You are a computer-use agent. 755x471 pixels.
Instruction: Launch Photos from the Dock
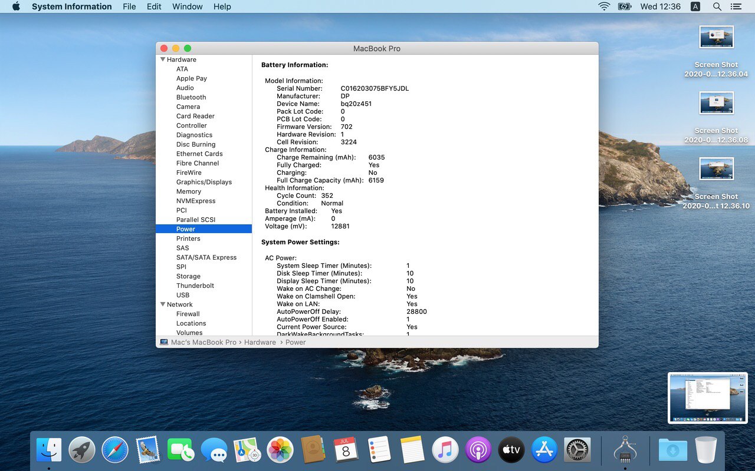click(280, 450)
